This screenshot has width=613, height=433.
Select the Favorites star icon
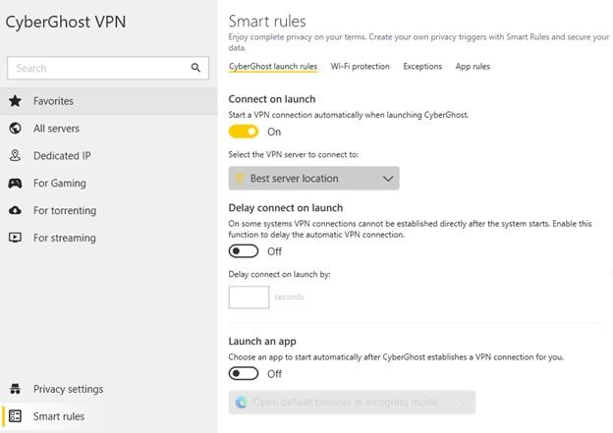click(15, 101)
